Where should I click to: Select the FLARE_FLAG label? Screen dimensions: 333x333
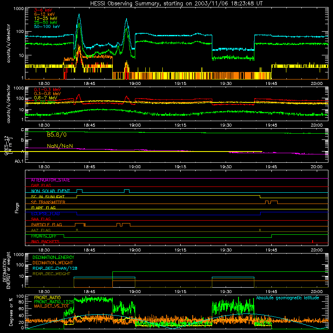coord(43,208)
